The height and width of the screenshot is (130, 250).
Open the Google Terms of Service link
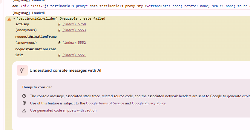(x=105, y=103)
